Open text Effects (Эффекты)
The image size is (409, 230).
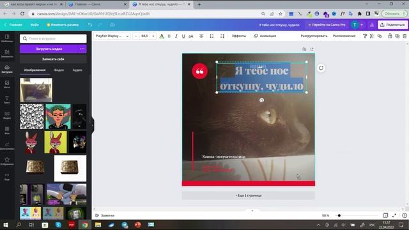[x=239, y=36]
